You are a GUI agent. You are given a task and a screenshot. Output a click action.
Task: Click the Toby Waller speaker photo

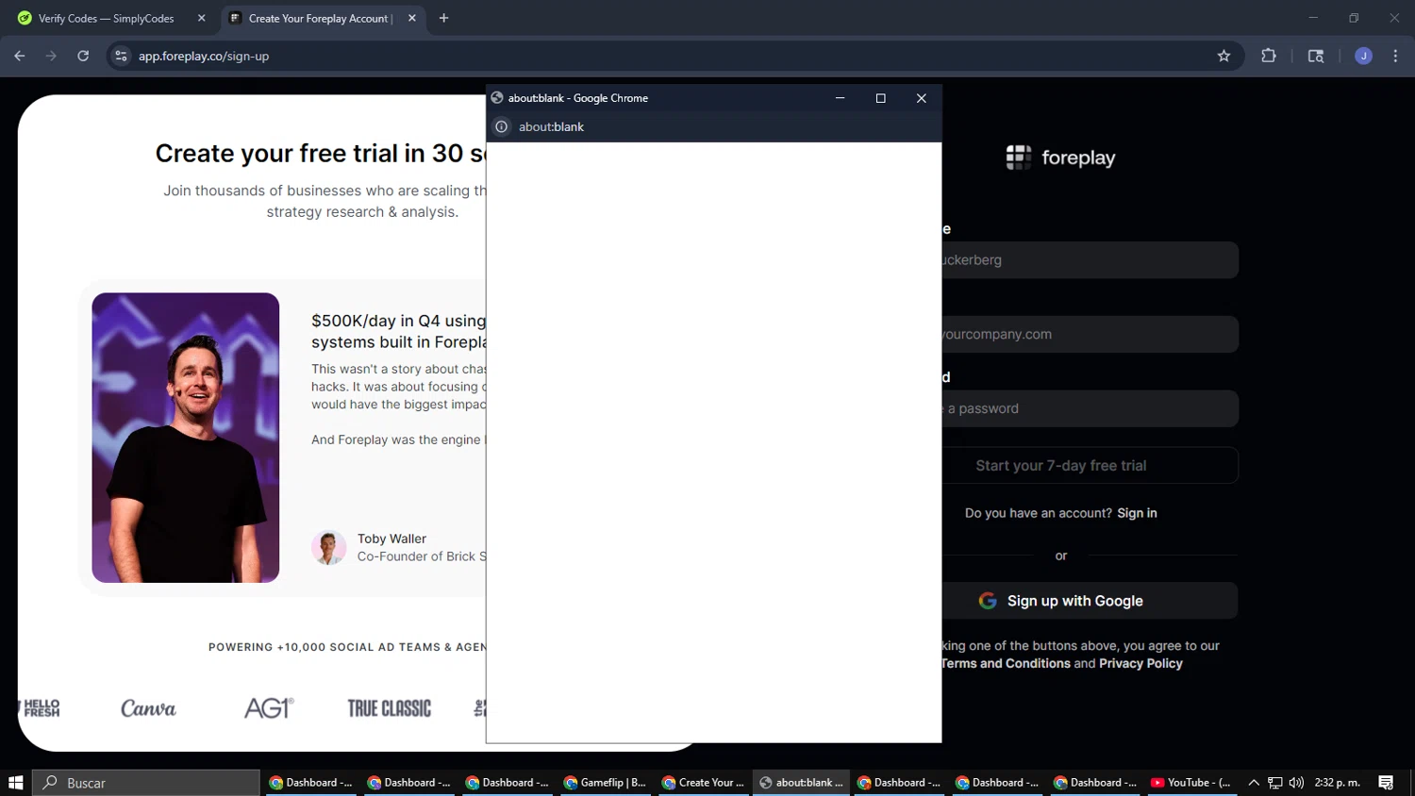[185, 438]
